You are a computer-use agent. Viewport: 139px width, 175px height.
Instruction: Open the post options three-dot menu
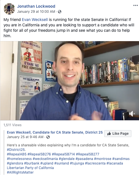(x=135, y=5)
